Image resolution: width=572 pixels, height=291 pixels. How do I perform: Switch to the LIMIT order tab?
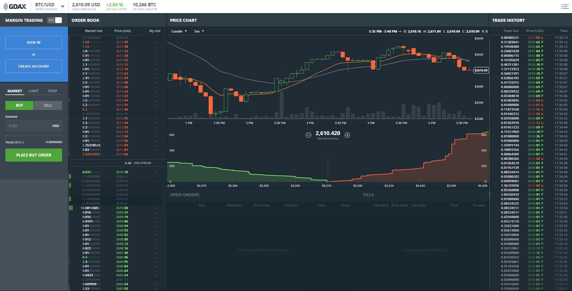point(33,91)
